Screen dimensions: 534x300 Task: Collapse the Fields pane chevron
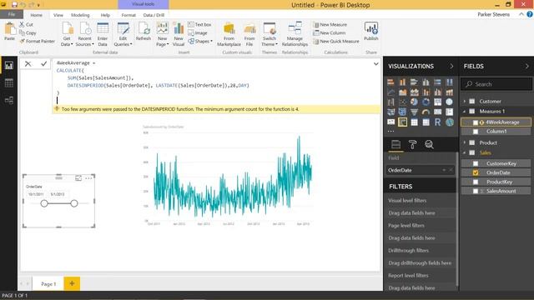pos(526,67)
